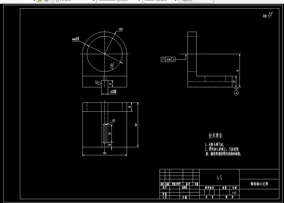The width and height of the screenshot is (284, 203).
Task: Select the 日期 cell in the 工艺 row
Action: tap(184, 197)
